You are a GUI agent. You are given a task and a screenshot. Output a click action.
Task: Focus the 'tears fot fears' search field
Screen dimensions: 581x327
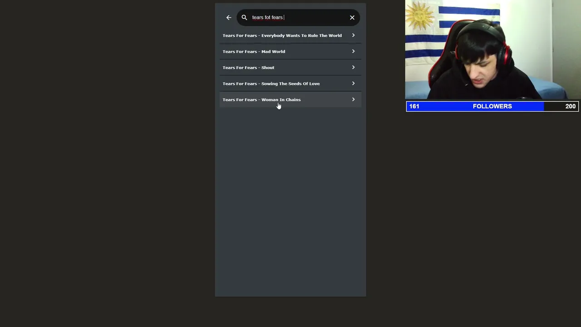298,18
